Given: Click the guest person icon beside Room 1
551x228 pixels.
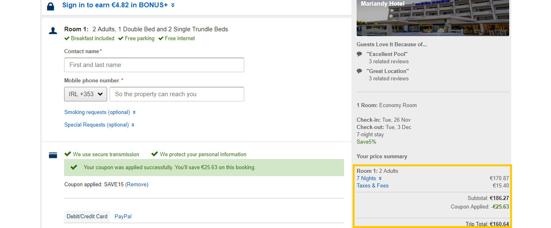Looking at the screenshot, I should (x=53, y=31).
